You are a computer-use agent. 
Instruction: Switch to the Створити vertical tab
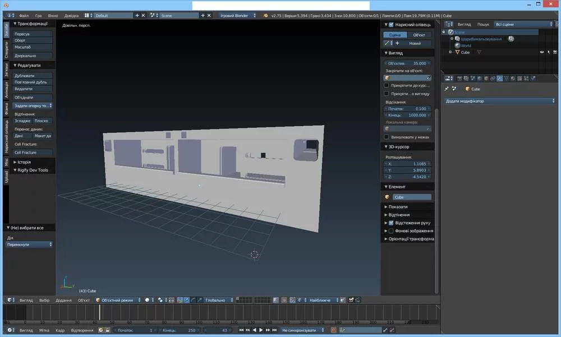pyautogui.click(x=6, y=49)
